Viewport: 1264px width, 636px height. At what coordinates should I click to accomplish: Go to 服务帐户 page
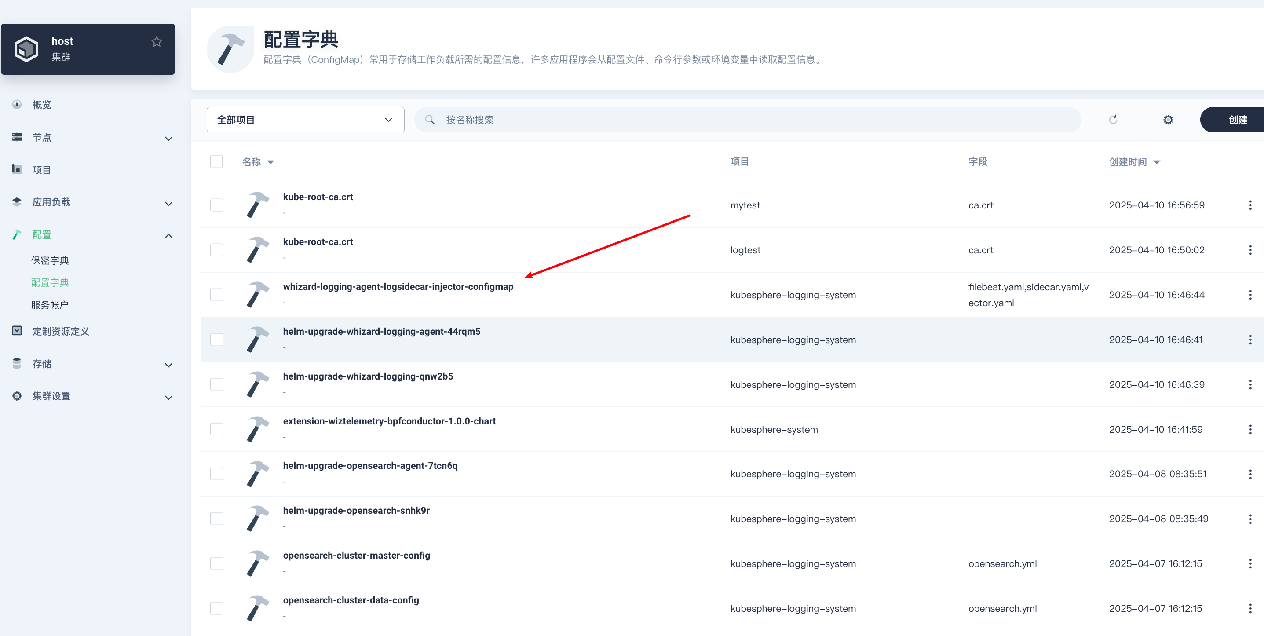click(x=50, y=305)
